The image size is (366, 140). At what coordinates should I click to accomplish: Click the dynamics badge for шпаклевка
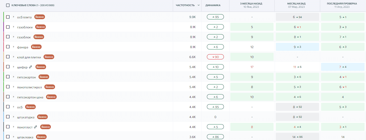(x=215, y=137)
